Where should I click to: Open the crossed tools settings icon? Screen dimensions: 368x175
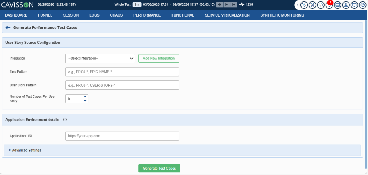[313, 5]
